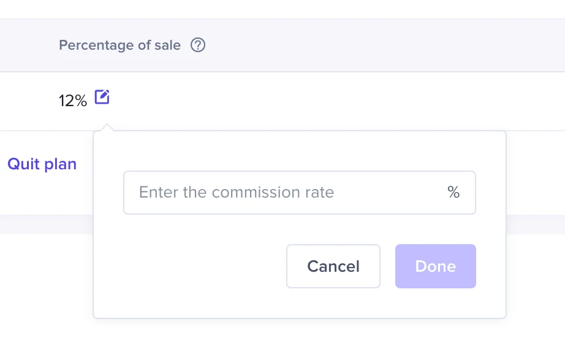565x346 pixels.
Task: Click the % suffix inside the rate field
Action: click(x=453, y=192)
